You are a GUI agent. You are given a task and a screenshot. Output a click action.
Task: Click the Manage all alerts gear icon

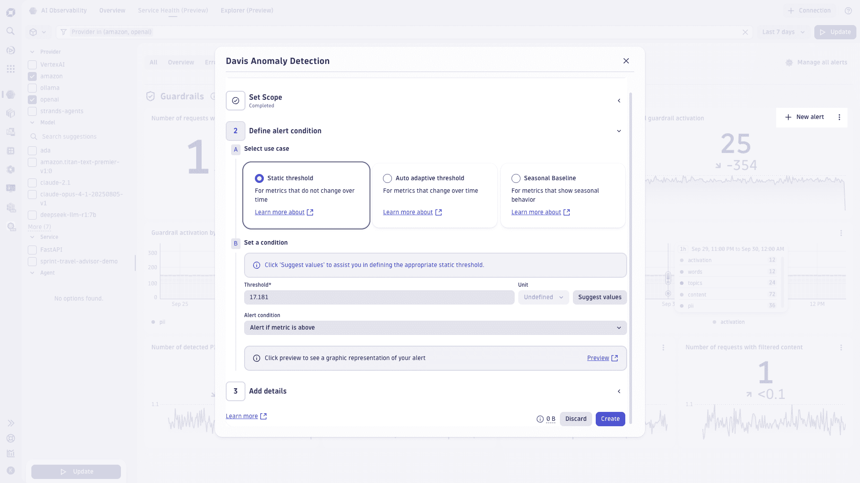789,63
